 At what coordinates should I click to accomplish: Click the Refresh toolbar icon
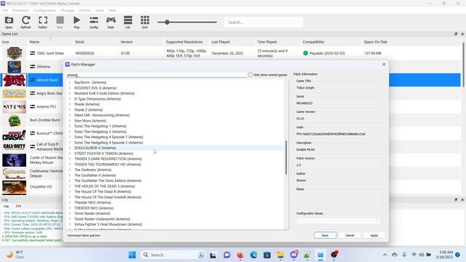[26, 23]
